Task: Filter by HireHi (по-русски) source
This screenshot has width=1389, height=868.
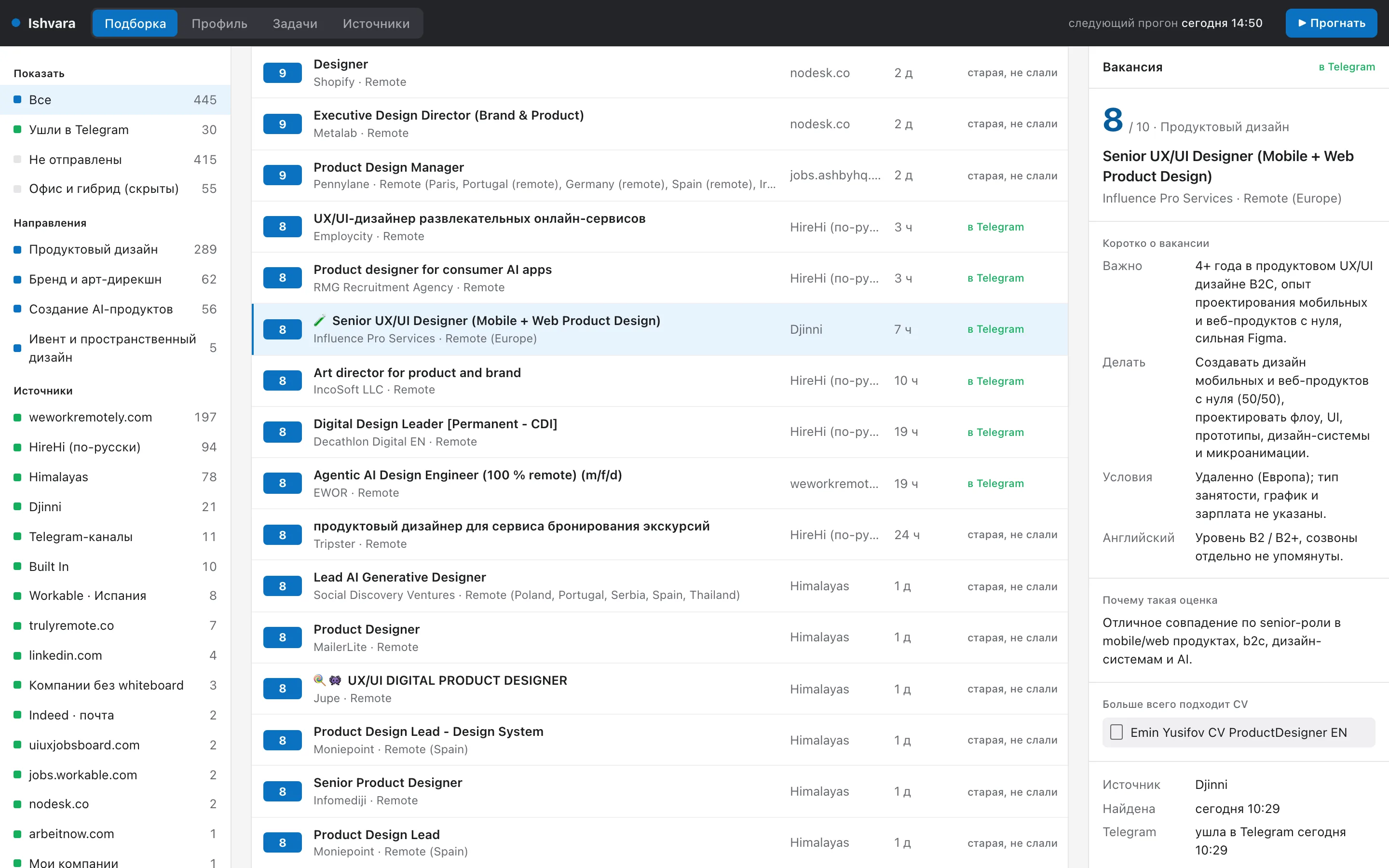Action: point(115,447)
